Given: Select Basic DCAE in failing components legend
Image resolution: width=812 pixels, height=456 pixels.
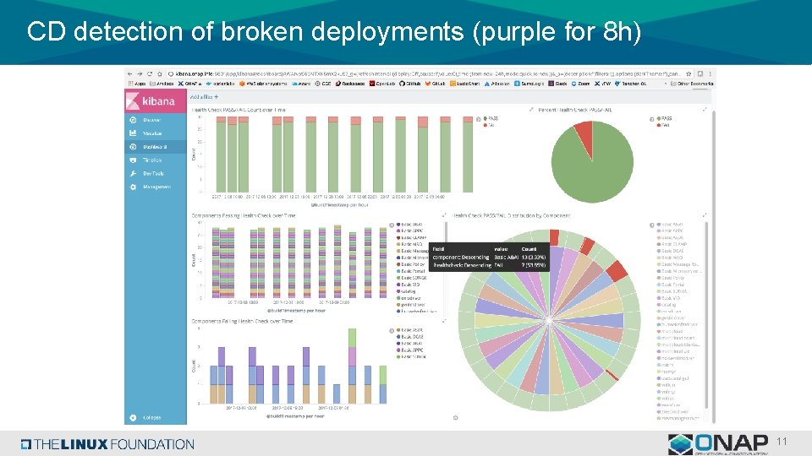Looking at the screenshot, I should pos(411,337).
